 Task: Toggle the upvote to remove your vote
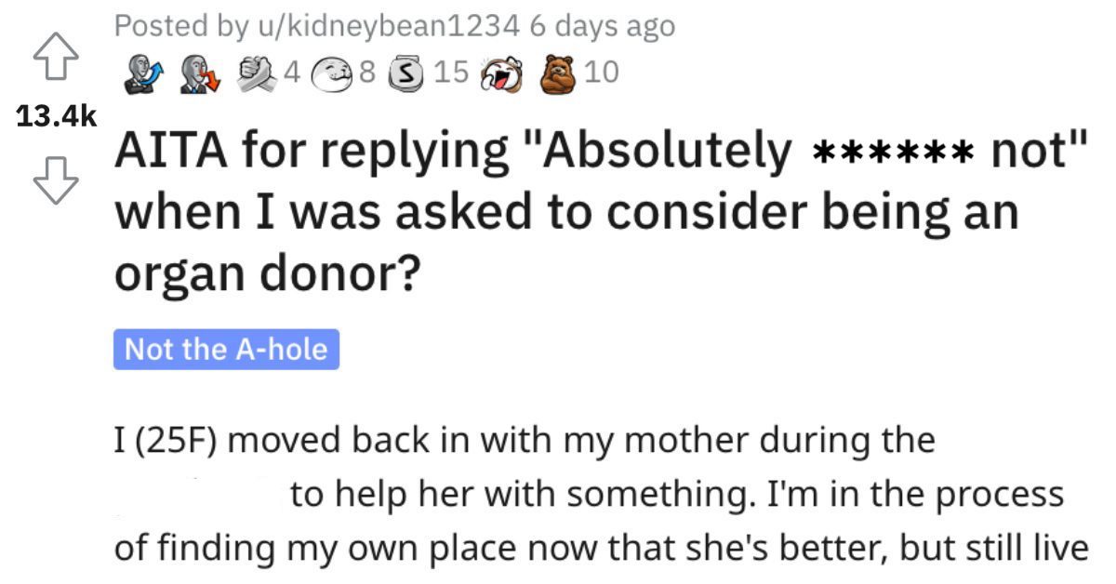click(59, 54)
